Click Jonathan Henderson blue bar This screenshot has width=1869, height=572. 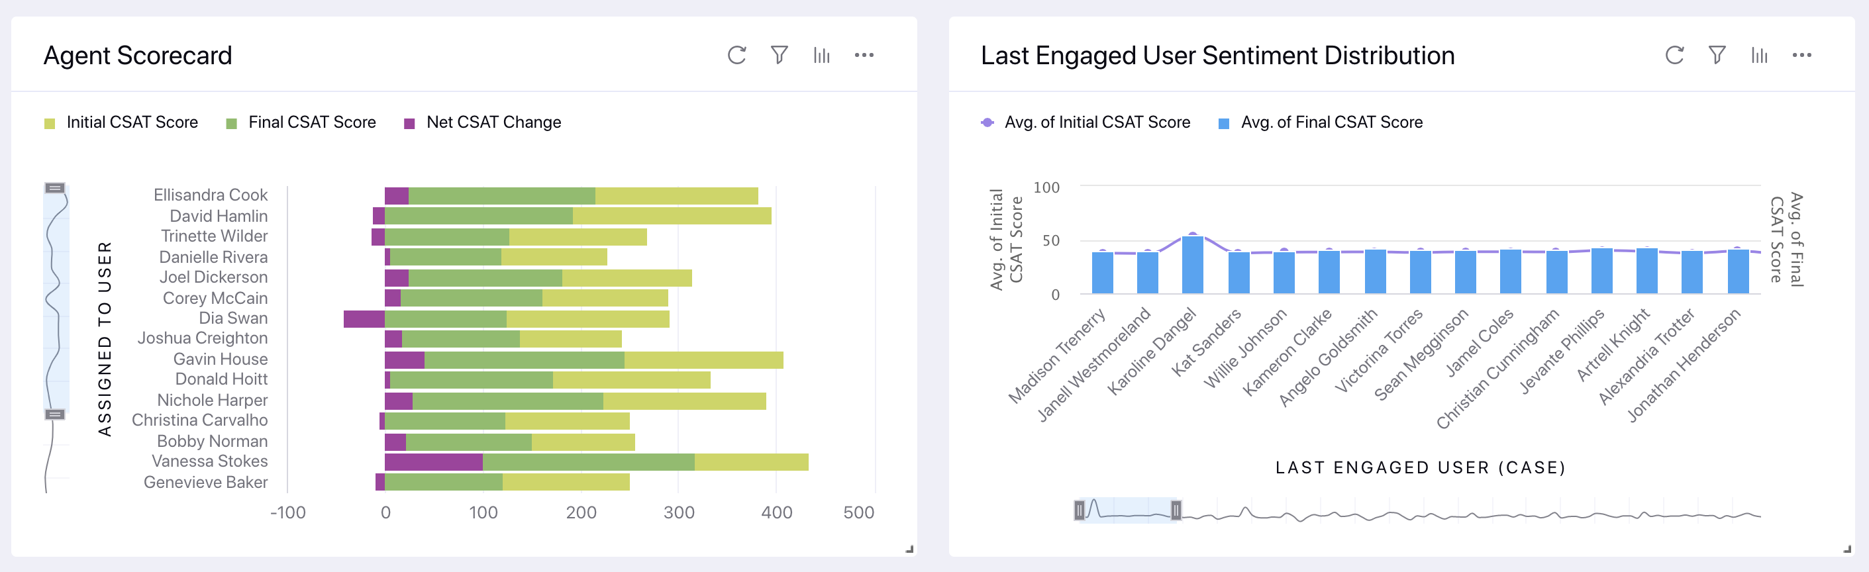click(x=1739, y=271)
